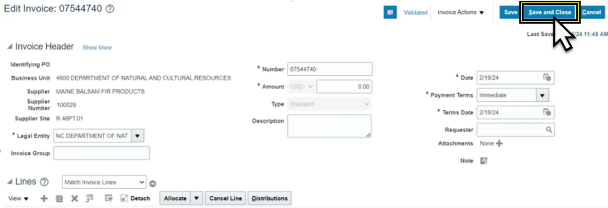Click the Payment Terms field showing Immediate
Screen dimensions: 608x208
(x=506, y=95)
